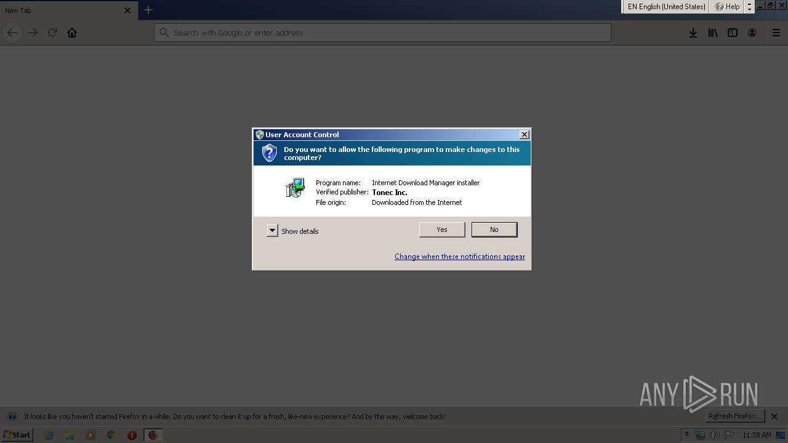This screenshot has height=443, width=788.
Task: Focus the Firefox address bar
Action: [382, 33]
